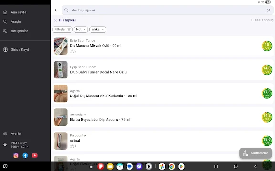Select the orjinal product title

point(75,141)
